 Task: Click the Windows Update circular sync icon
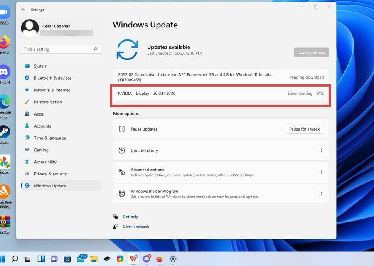[x=128, y=49]
